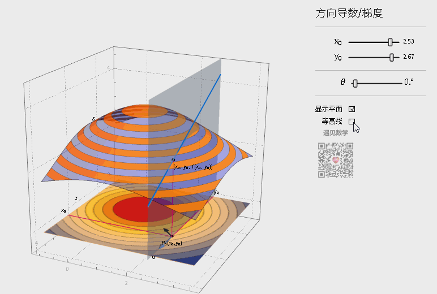Image resolution: width=437 pixels, height=294 pixels.
Task: Click the θ value 0.°
Action: click(409, 82)
